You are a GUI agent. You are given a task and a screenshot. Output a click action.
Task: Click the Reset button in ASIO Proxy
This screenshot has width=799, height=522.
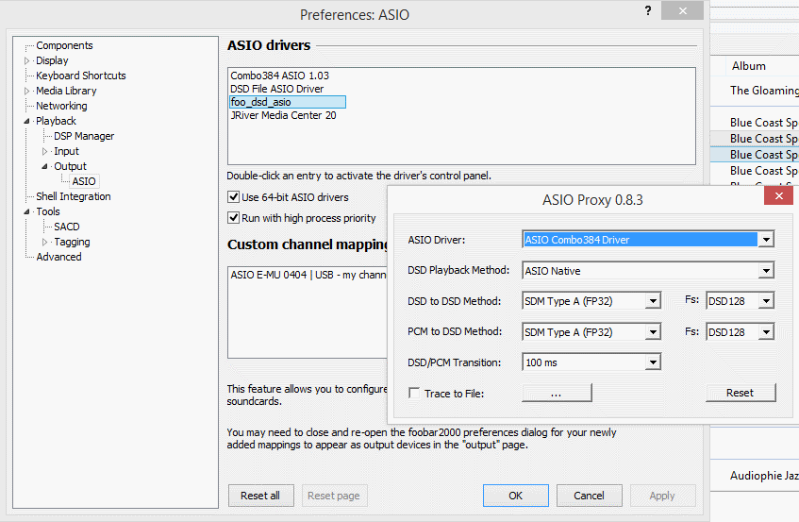click(x=741, y=393)
